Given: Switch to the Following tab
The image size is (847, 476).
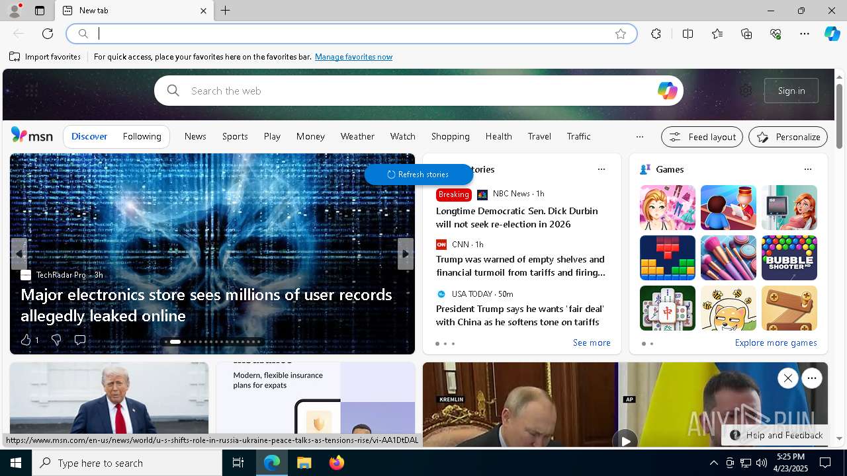Looking at the screenshot, I should click(x=142, y=136).
